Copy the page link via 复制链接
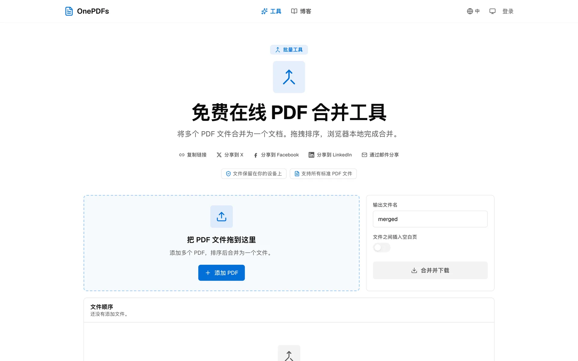Viewport: 578px width, 361px height. [x=193, y=155]
